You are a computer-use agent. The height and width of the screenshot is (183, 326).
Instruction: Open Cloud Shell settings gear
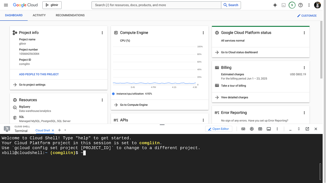pyautogui.click(x=252, y=129)
